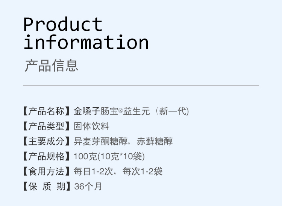This screenshot has height=206, width=282.
Task: Click the 【食用方法】 label
Action: (x=47, y=172)
